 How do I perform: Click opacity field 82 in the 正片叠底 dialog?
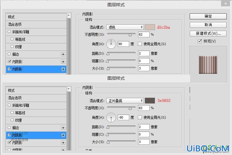(144, 108)
